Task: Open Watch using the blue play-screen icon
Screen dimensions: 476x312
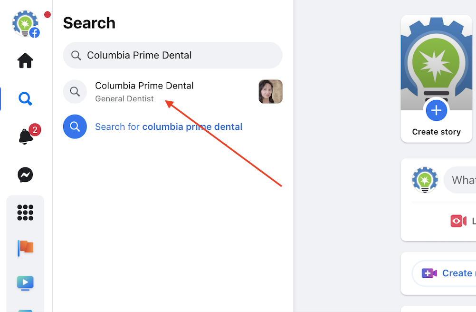Action: 25,283
